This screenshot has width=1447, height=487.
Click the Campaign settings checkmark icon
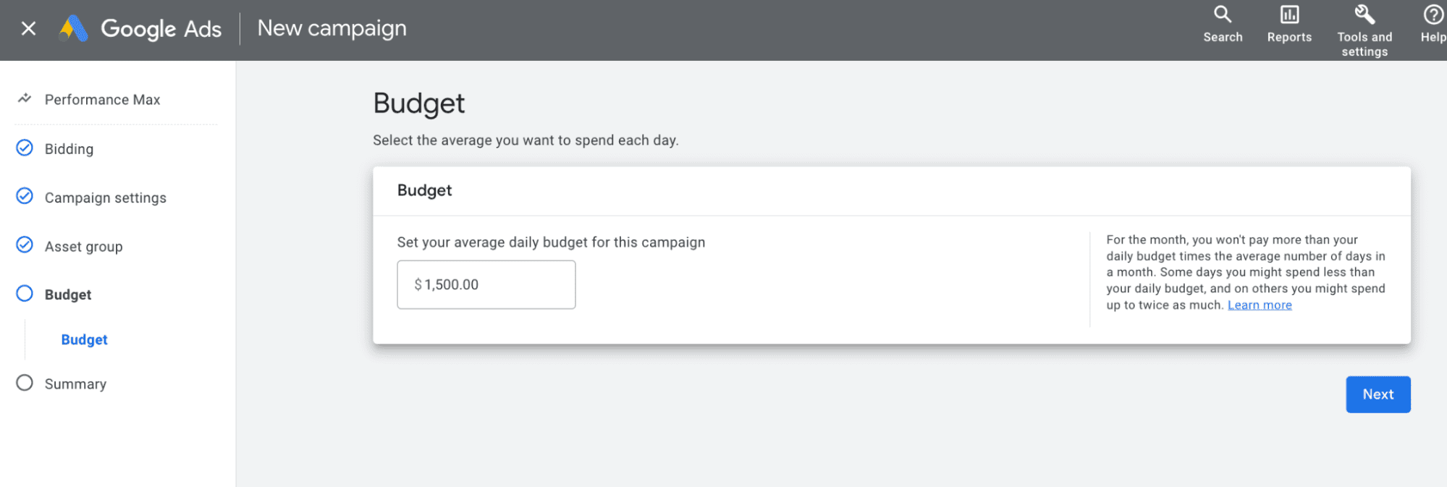(x=25, y=197)
